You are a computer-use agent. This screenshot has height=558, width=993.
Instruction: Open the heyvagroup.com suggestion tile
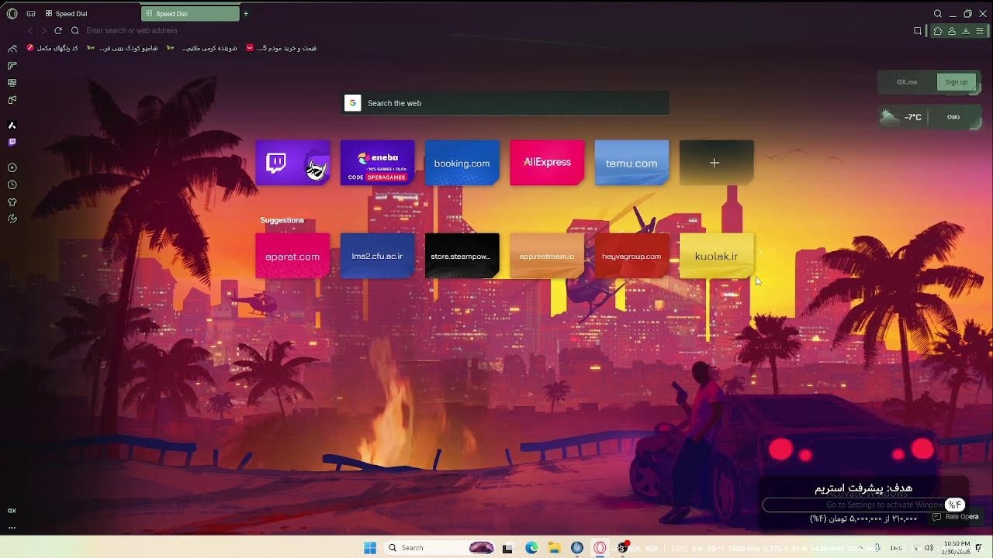[631, 256]
